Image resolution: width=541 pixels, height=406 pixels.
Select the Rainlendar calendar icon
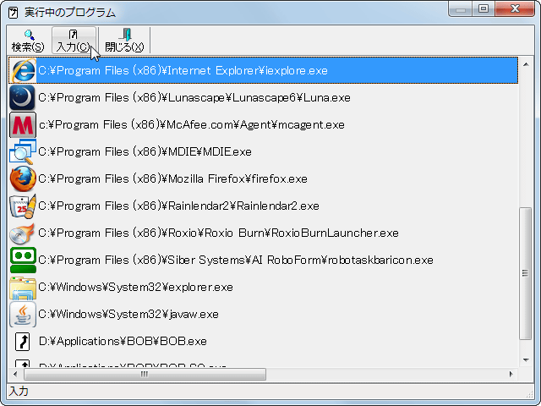pyautogui.click(x=23, y=206)
